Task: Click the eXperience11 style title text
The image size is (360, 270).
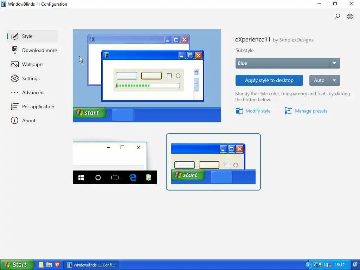Action: click(x=253, y=39)
